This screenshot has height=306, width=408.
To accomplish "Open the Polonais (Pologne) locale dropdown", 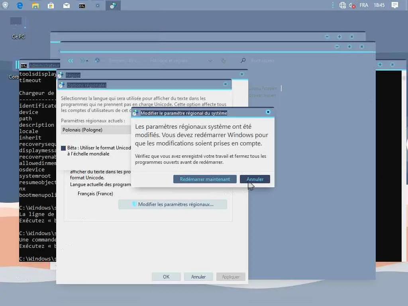I will click(x=96, y=130).
